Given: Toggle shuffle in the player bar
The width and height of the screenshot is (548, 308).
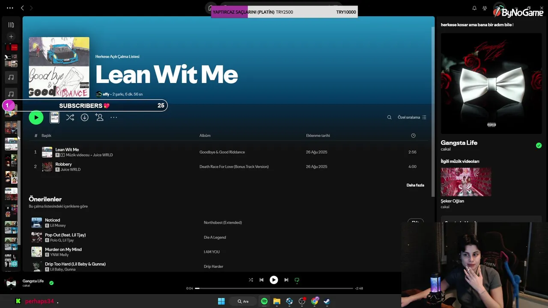Looking at the screenshot, I should point(251,280).
